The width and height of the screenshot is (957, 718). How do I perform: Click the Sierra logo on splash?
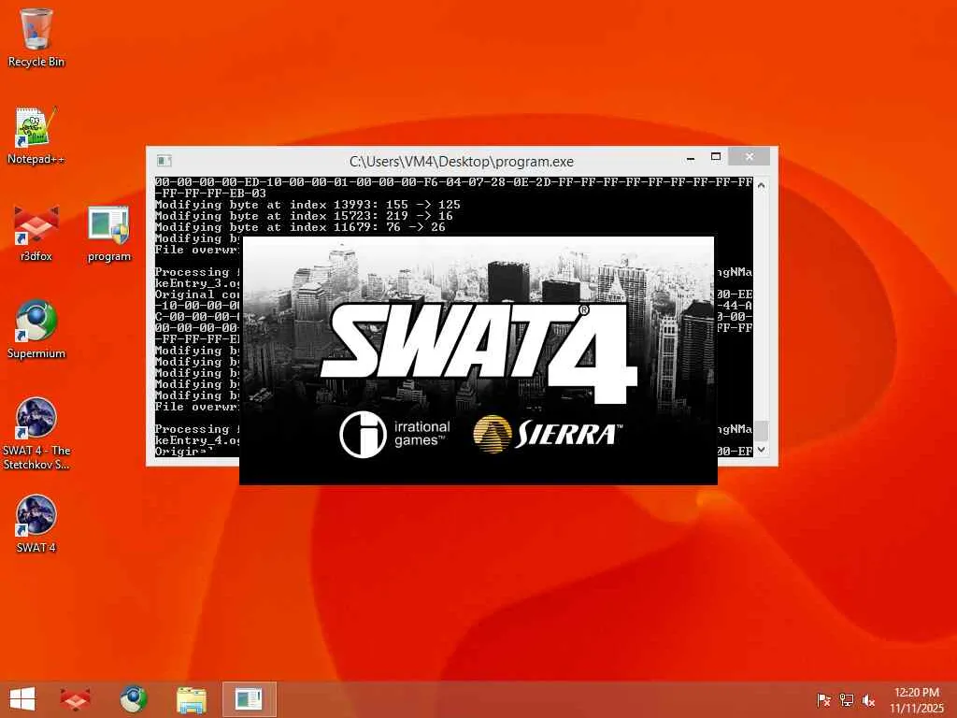pos(548,434)
